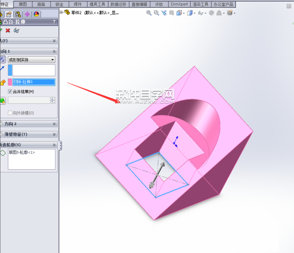Open View Settings dropdown arrow
Viewport: 294px width, 253px height.
(x=234, y=13)
